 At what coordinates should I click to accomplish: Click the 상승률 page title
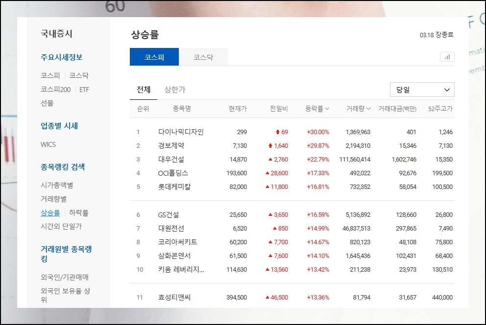point(145,34)
